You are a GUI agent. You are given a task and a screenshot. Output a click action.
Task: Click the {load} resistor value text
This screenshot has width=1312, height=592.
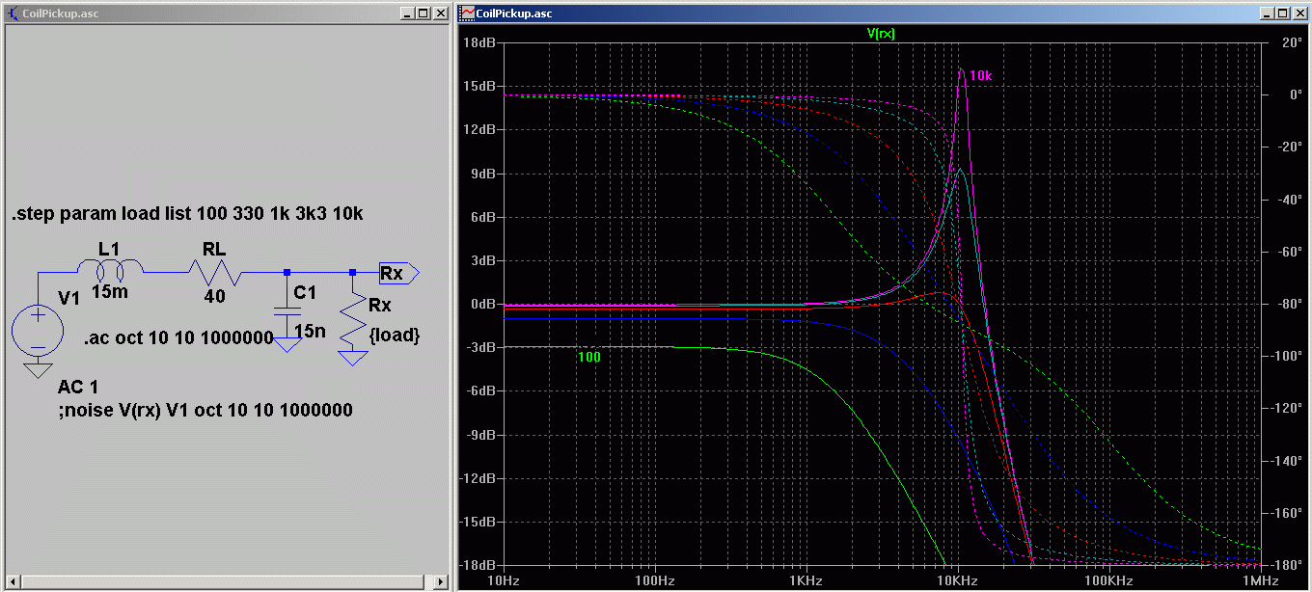click(396, 336)
